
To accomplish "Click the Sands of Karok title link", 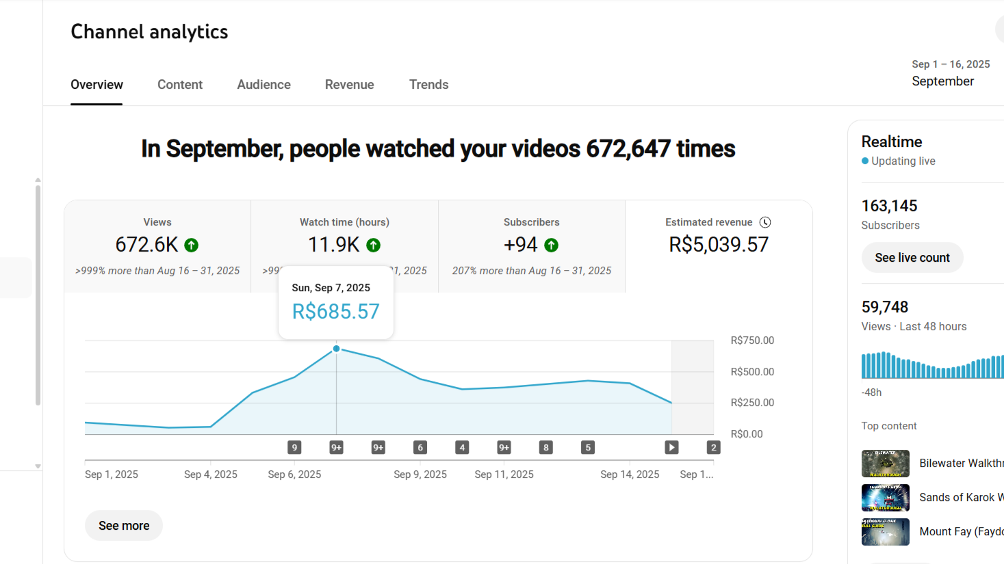I will (x=962, y=498).
